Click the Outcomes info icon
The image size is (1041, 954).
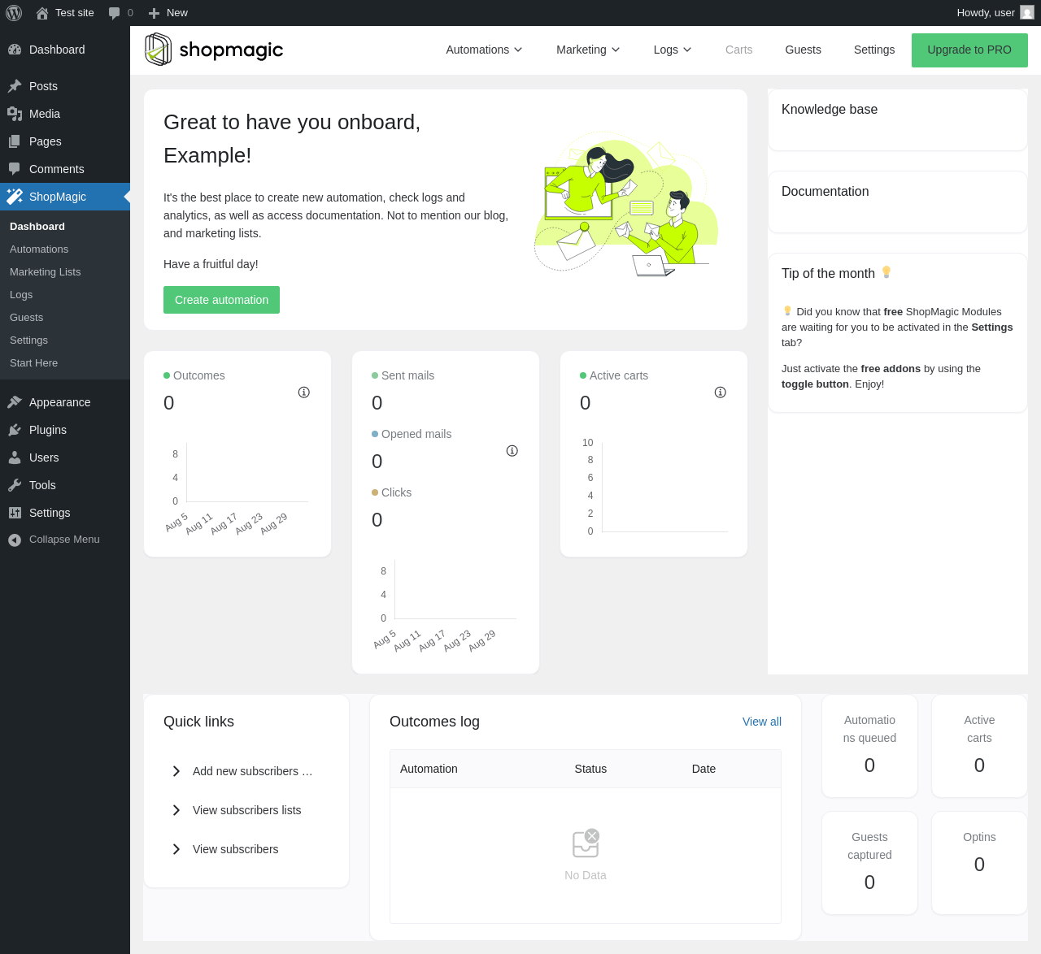(x=304, y=392)
